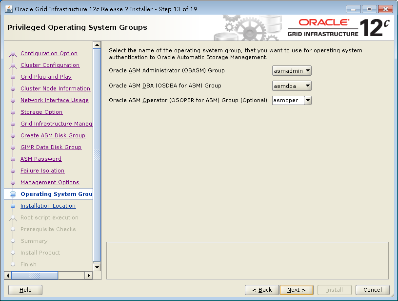Close the installer window
Screen dimensions: 398x301
[x=385, y=9]
